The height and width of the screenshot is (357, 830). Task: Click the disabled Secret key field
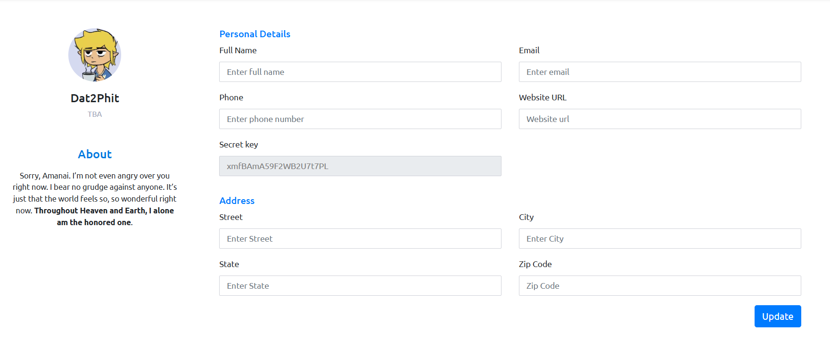tap(360, 166)
